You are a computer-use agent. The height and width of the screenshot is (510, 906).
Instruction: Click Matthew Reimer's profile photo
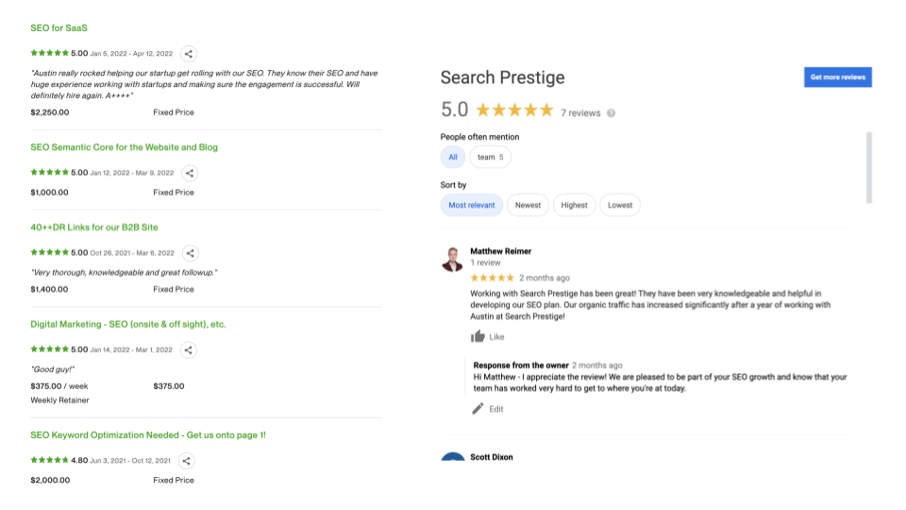tap(453, 259)
